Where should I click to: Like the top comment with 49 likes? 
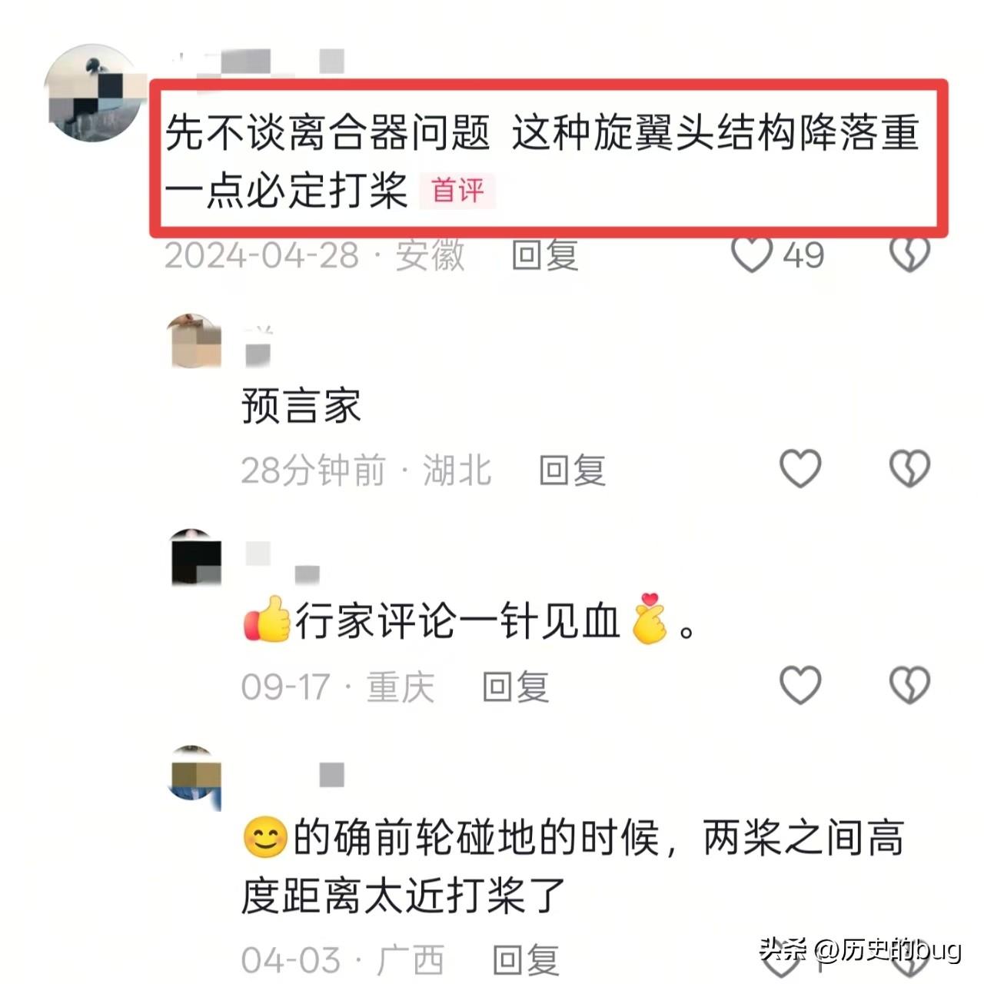[x=751, y=254]
